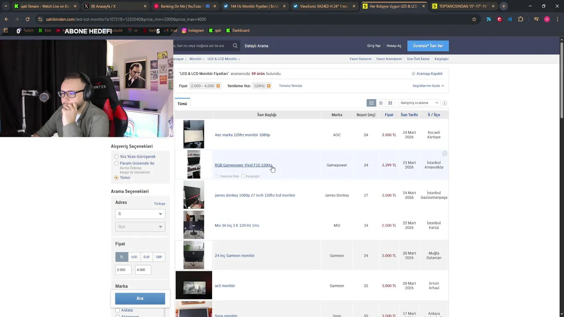Image resolution: width=564 pixels, height=317 pixels.
Task: Open the Chrome profile avatar
Action: click(547, 19)
